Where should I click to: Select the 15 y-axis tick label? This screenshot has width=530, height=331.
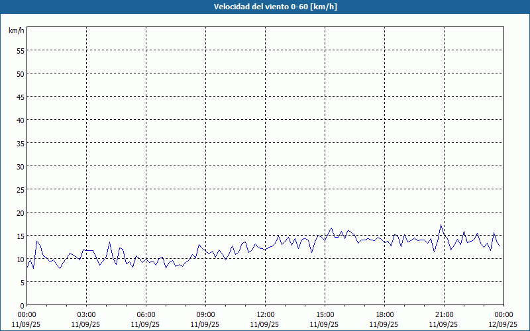(x=20, y=236)
